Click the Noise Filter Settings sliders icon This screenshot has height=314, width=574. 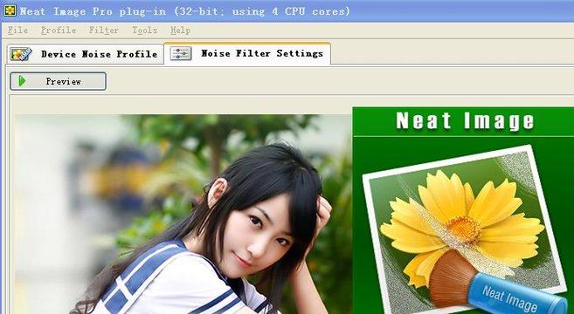coord(181,53)
